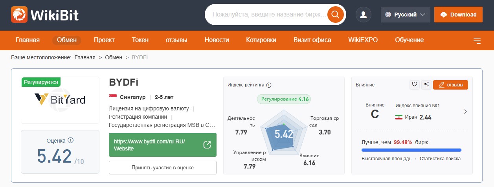Open the Котировки menu item

pos(261,40)
